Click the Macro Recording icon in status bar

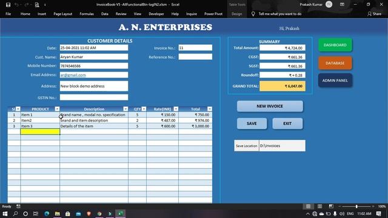coord(18,206)
